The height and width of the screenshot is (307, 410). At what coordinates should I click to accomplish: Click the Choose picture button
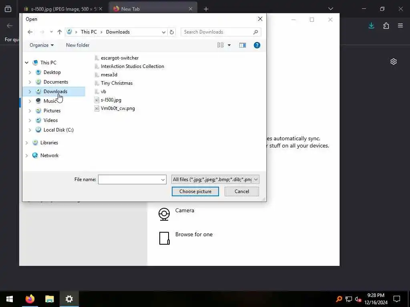(x=195, y=191)
